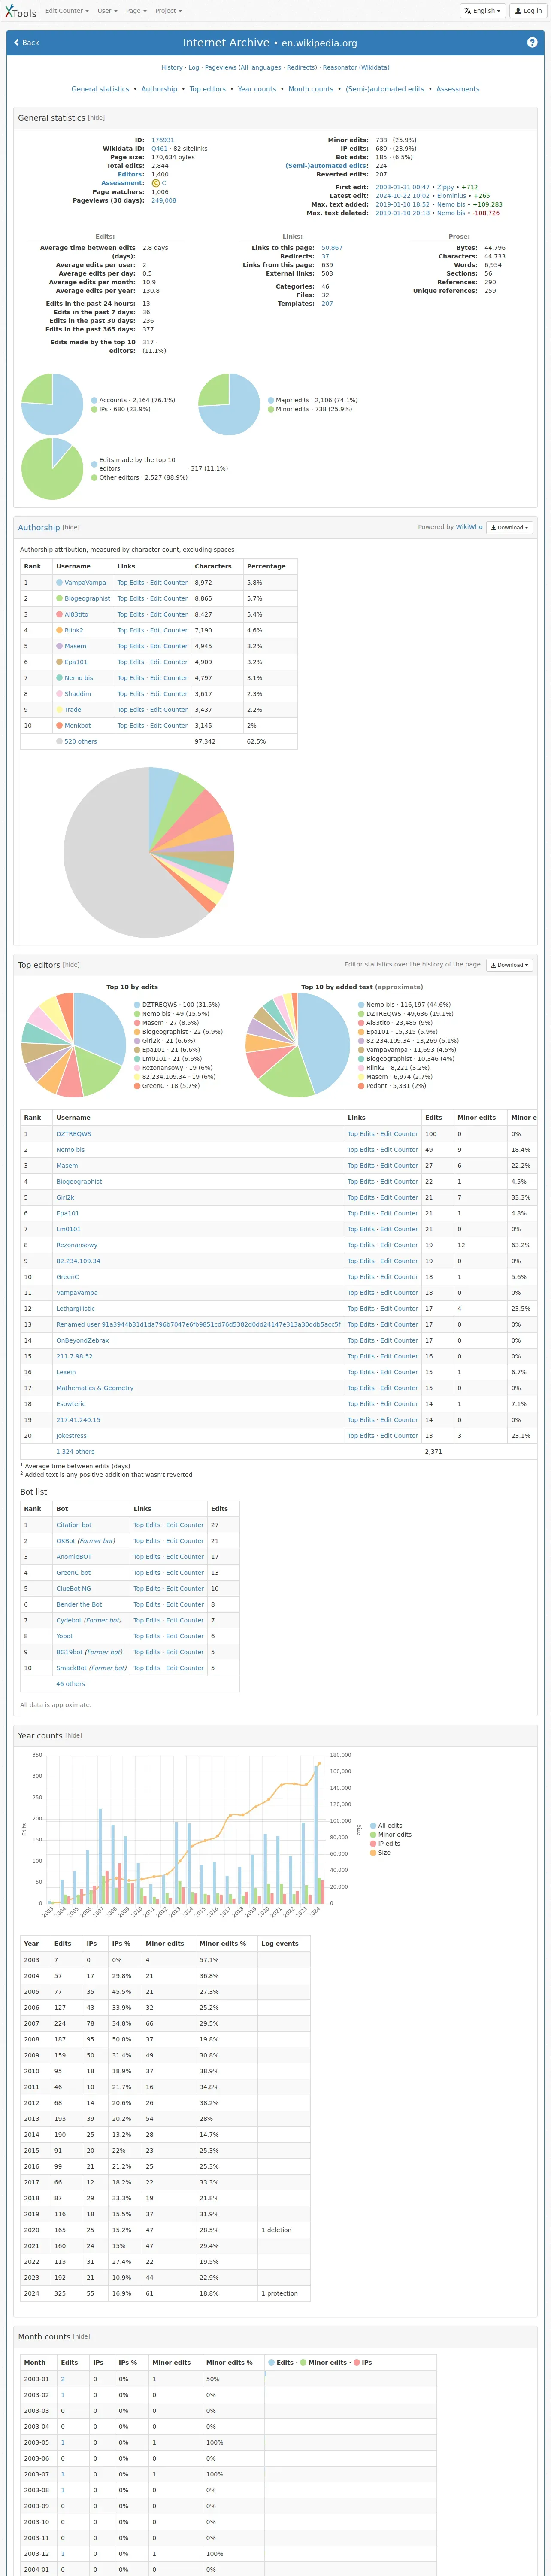Toggle Other editors legend swatch

[x=95, y=478]
